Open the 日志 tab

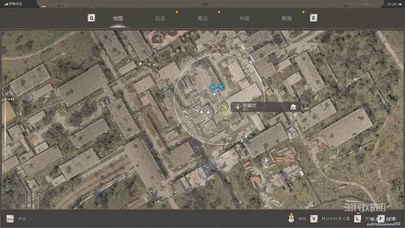pos(160,19)
